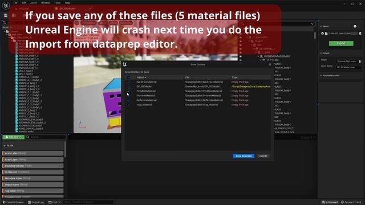365x205 pixels.
Task: Click the Unreal Engine logo in main window
Action: (6, 5)
